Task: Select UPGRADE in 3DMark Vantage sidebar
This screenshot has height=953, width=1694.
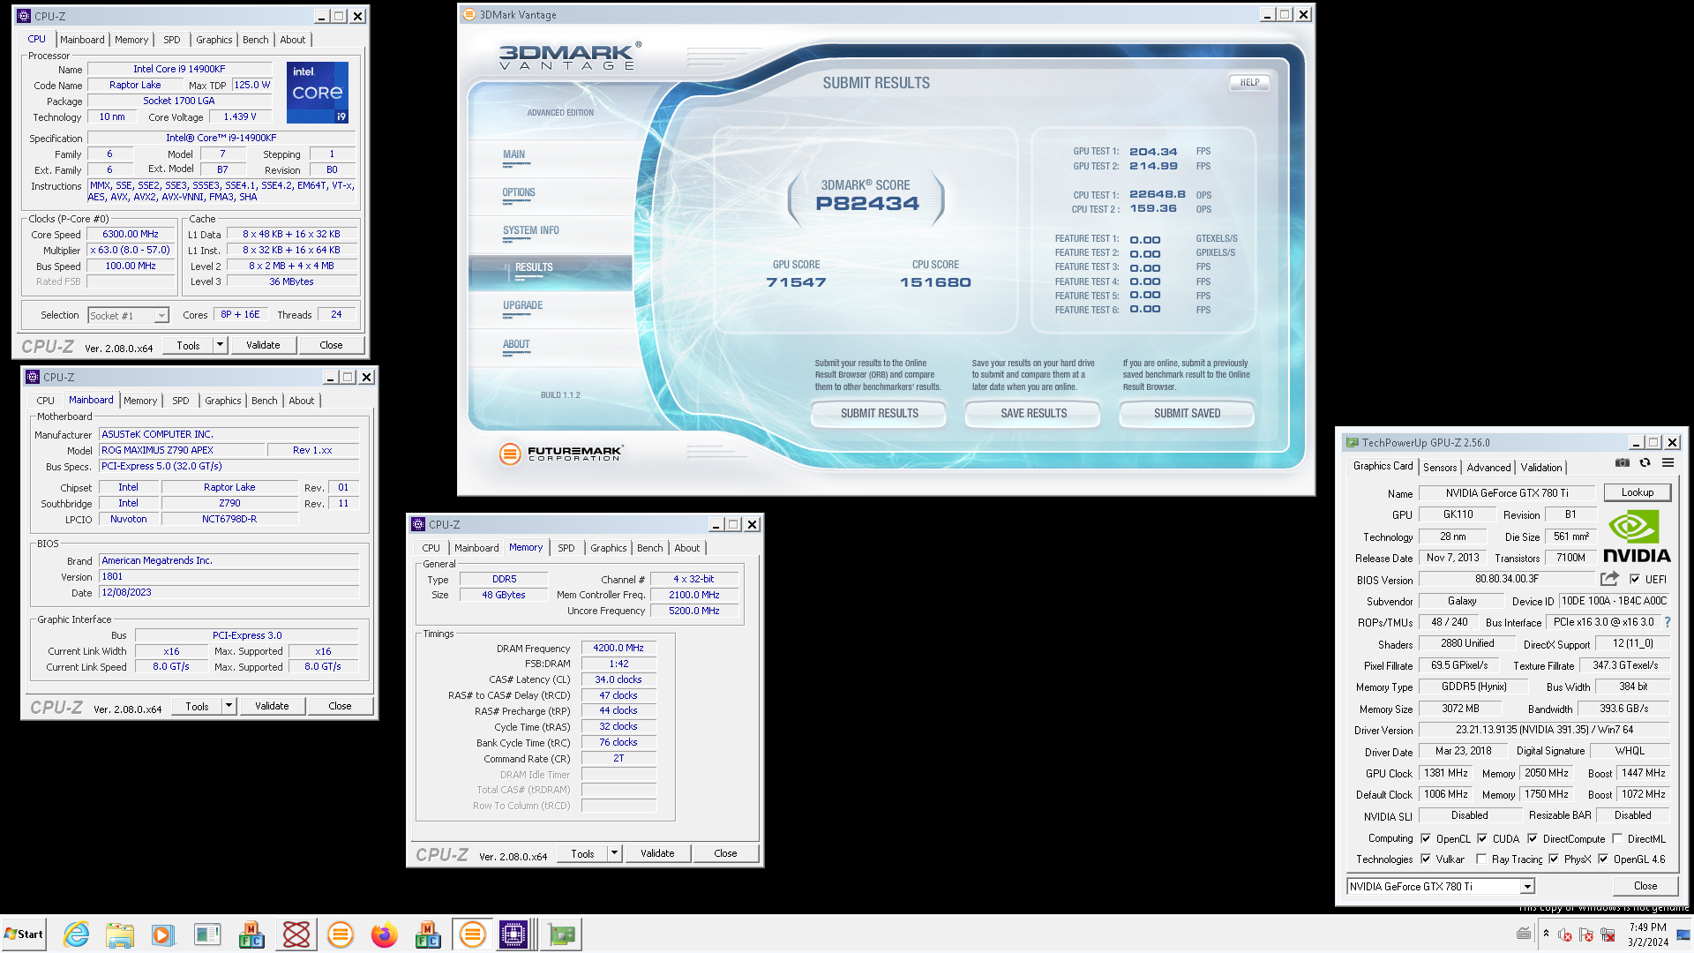Action: coord(523,305)
